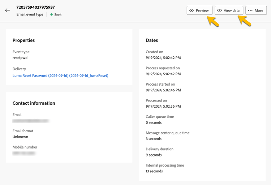Click the Created on timestamp value

(163, 57)
